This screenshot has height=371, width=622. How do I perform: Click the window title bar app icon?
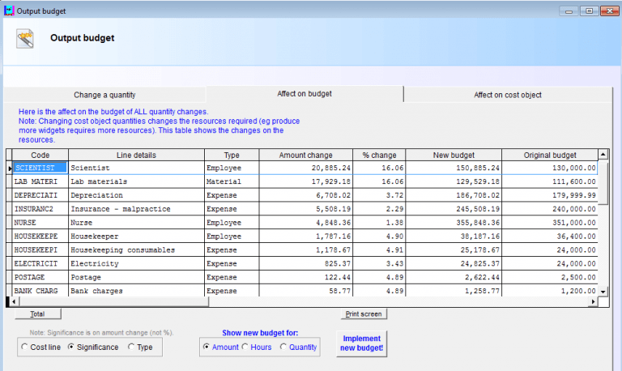(9, 11)
